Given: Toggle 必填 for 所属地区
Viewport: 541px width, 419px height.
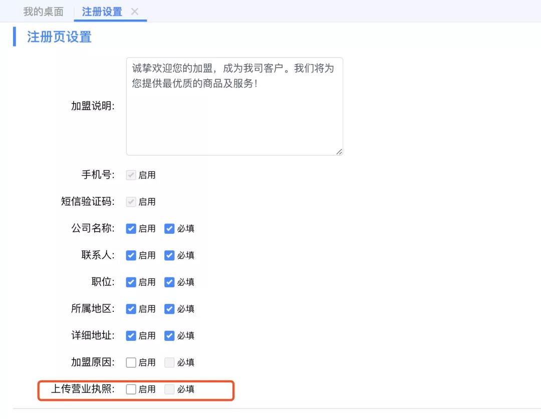Looking at the screenshot, I should coord(170,309).
